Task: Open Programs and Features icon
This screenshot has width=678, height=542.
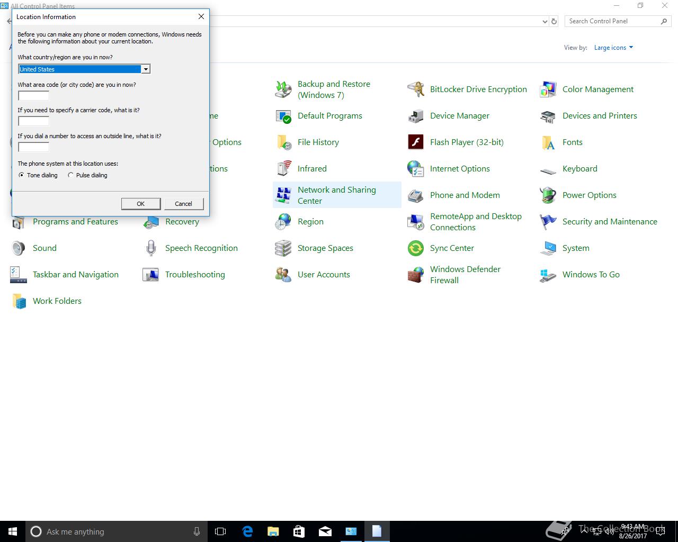Action: [x=19, y=223]
